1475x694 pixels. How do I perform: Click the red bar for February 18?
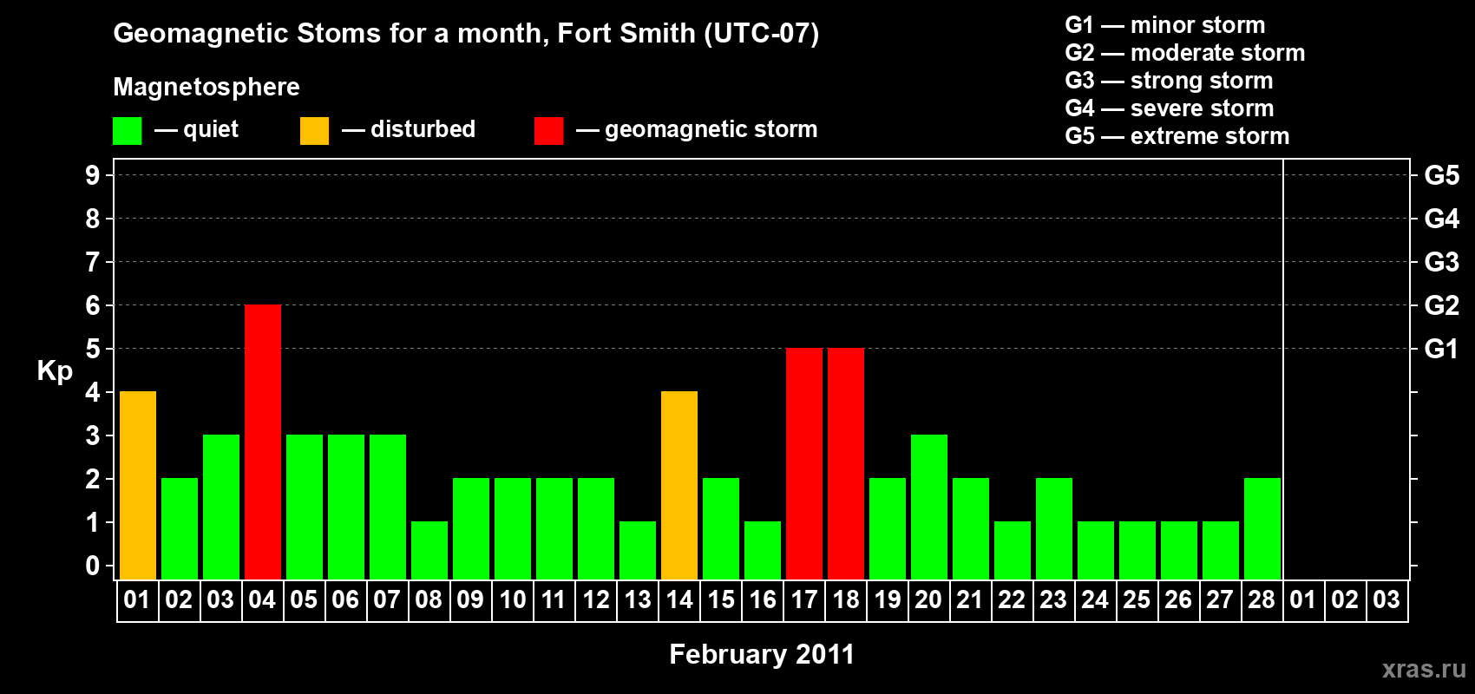(x=846, y=463)
